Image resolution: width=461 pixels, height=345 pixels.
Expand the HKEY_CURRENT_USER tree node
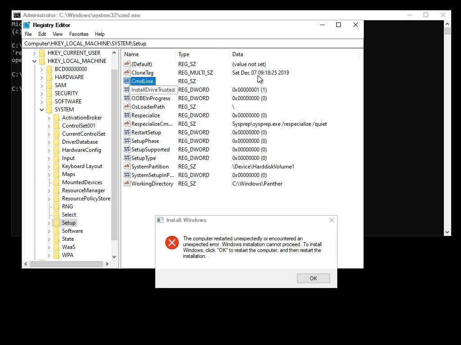point(34,53)
